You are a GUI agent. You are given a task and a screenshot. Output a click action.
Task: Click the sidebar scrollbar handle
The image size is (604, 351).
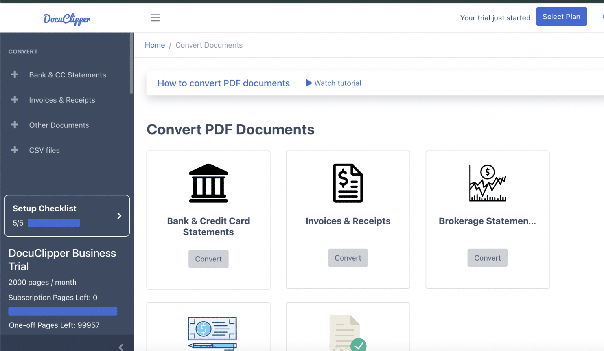click(131, 63)
